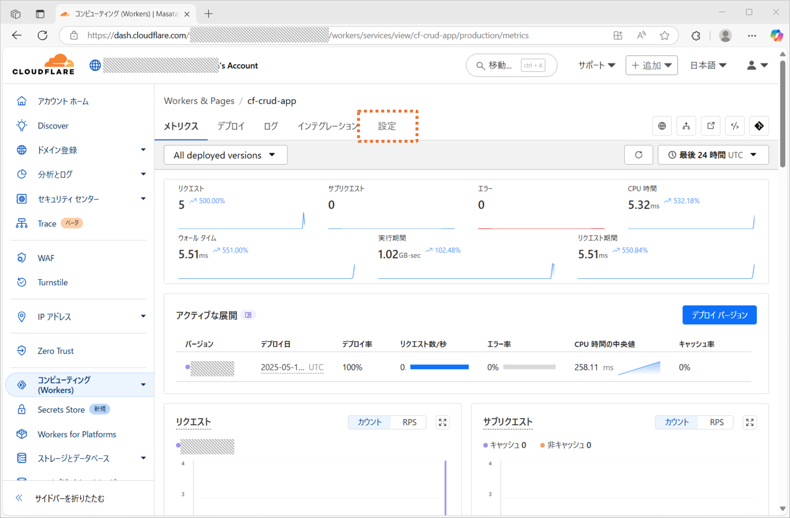Click the page vertical scrollbar thumb
Viewport: 790px width, 518px height.
[x=783, y=112]
